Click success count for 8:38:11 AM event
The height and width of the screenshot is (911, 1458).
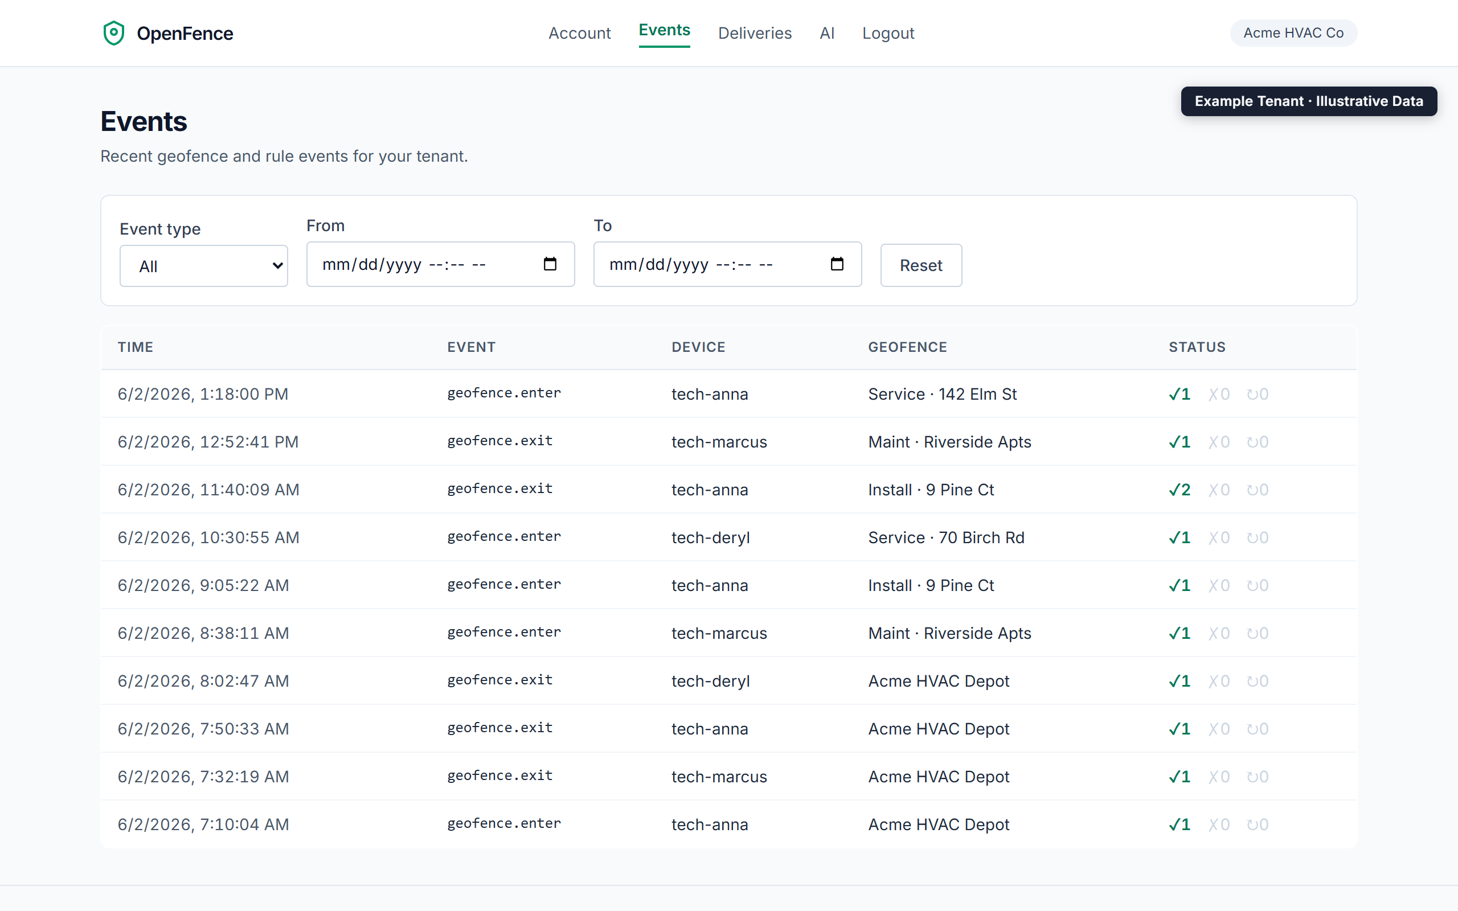click(1179, 633)
